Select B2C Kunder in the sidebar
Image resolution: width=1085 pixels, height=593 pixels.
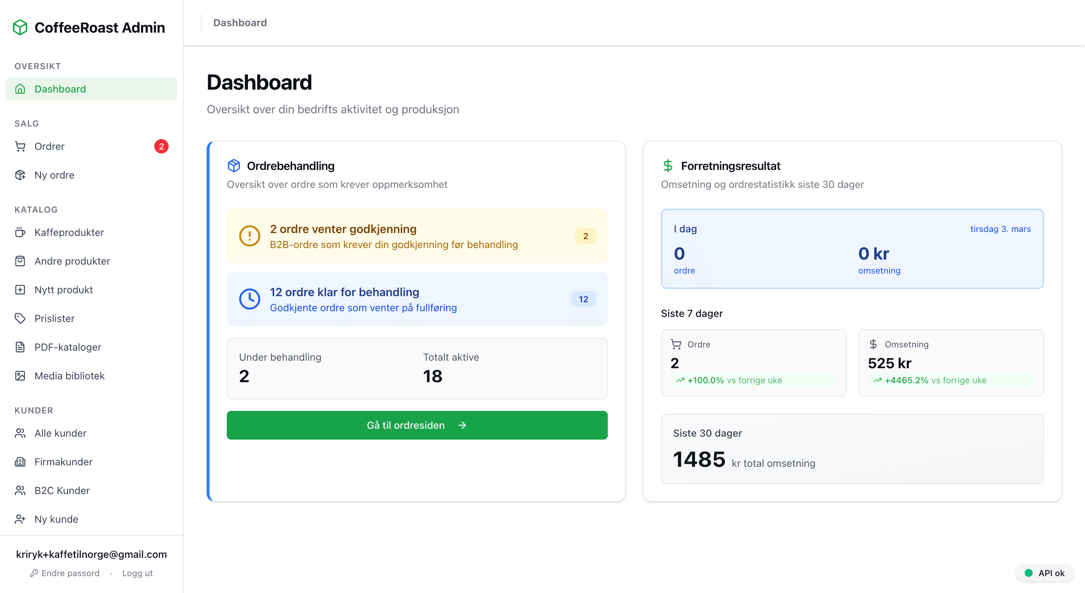[x=62, y=490]
